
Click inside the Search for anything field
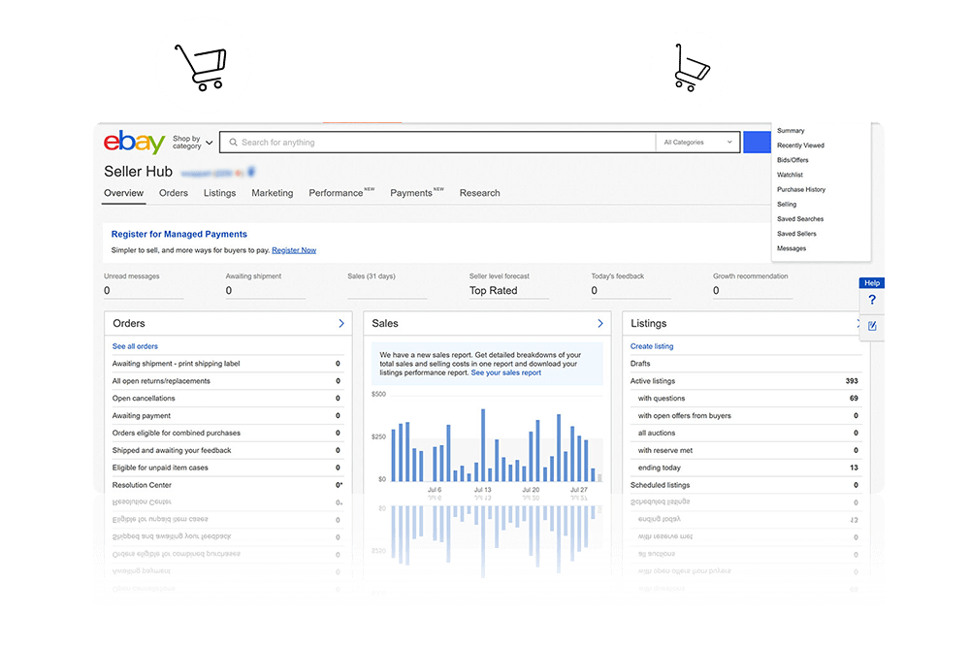tap(388, 142)
